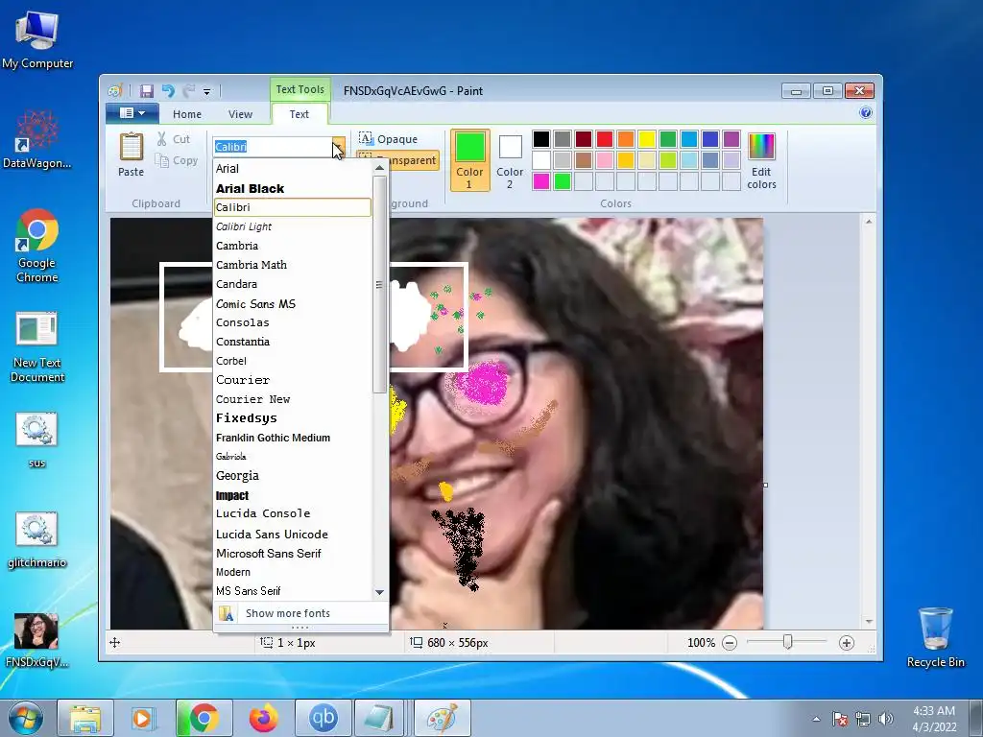Screen dimensions: 983x737
Task: Click Windows Explorer folder taskbar icon
Action: tap(85, 718)
